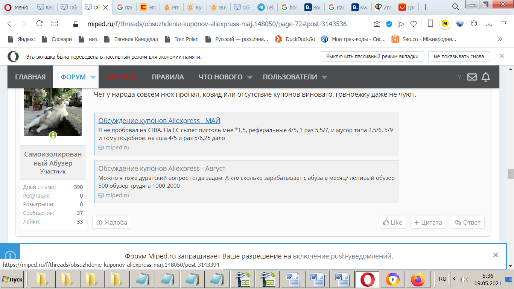
Task: Open the Easy Setup sliders icon
Action: (504, 24)
